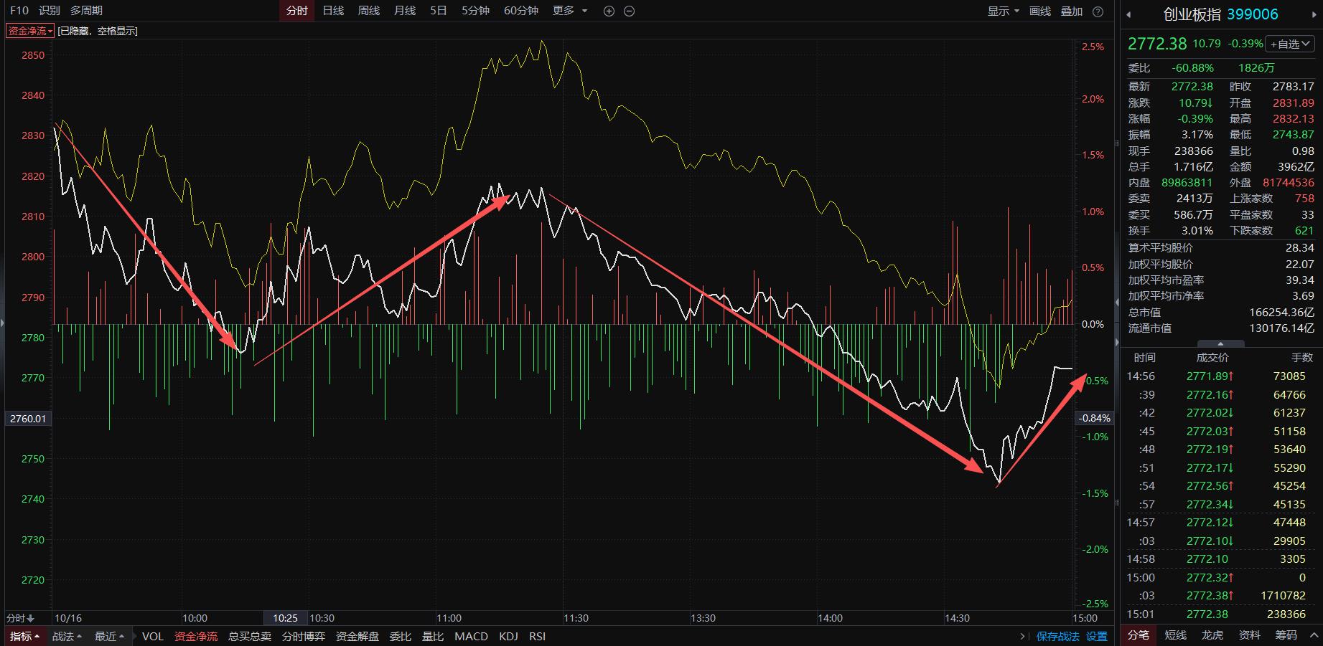Select the 5日 period tab
1323x646 pixels.
[x=439, y=11]
